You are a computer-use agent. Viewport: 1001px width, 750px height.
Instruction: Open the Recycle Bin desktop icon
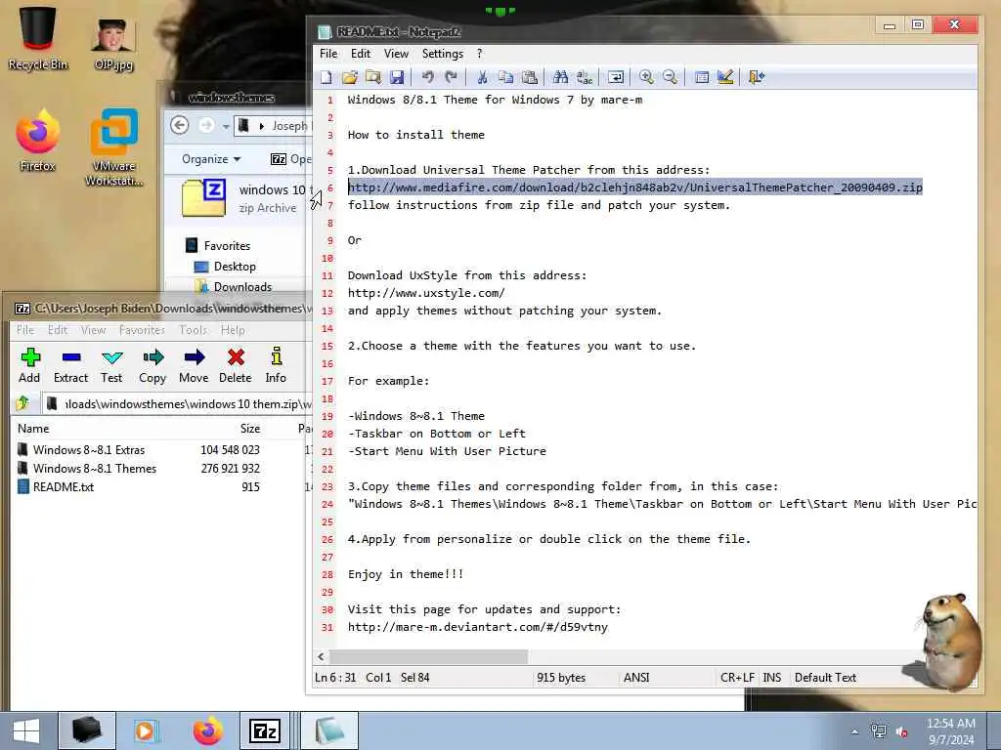click(x=38, y=38)
